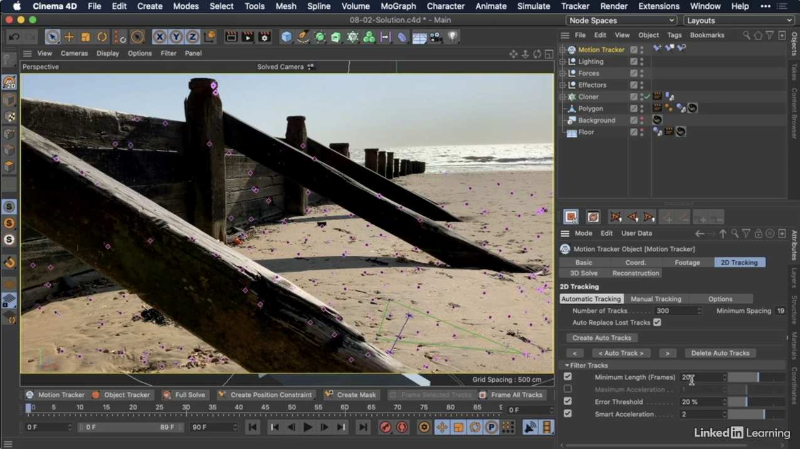Viewport: 800px width, 449px height.
Task: Click the cube primitive icon in the toolbar
Action: (x=287, y=36)
